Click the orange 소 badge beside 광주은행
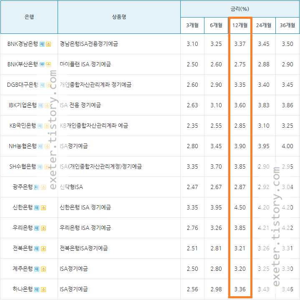This screenshot has height=300, width=300. click(x=43, y=187)
